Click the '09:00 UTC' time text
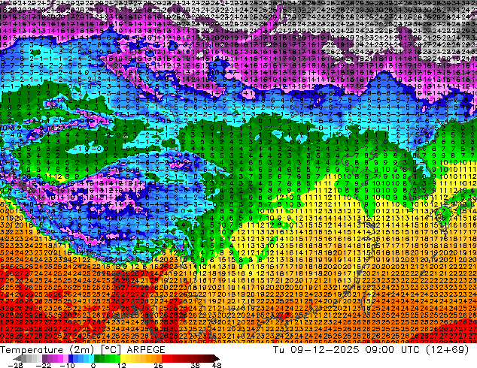The image size is (477, 368). click(394, 350)
